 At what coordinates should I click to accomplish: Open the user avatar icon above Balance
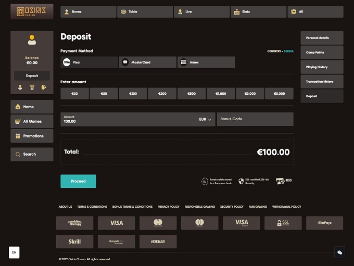(x=32, y=40)
